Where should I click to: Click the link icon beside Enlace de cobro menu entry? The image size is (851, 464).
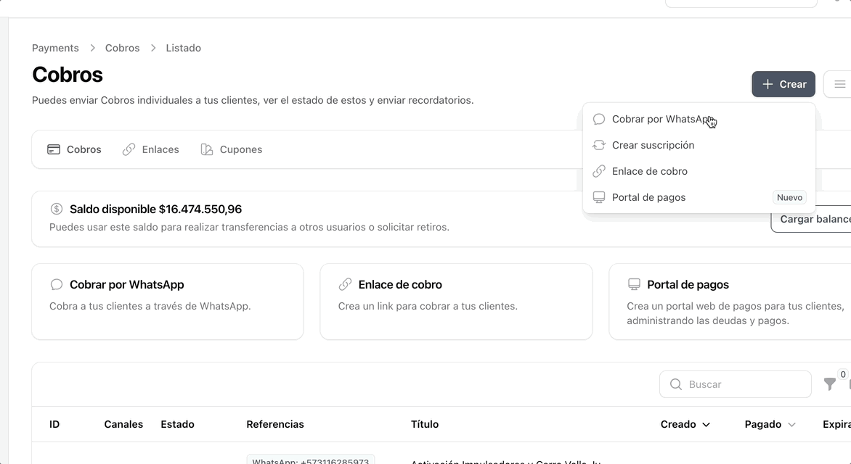click(599, 171)
